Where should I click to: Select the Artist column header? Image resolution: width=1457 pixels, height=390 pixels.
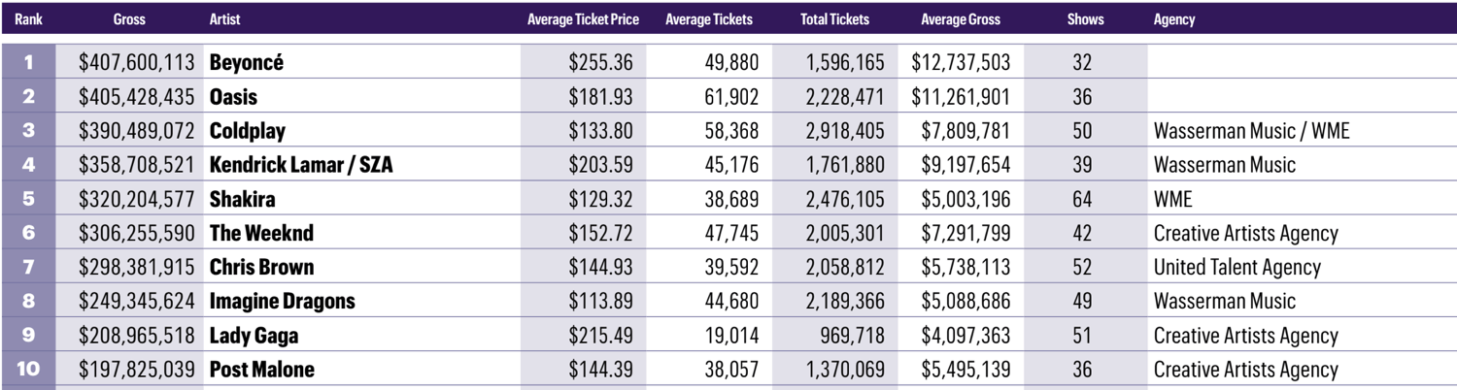(x=224, y=18)
